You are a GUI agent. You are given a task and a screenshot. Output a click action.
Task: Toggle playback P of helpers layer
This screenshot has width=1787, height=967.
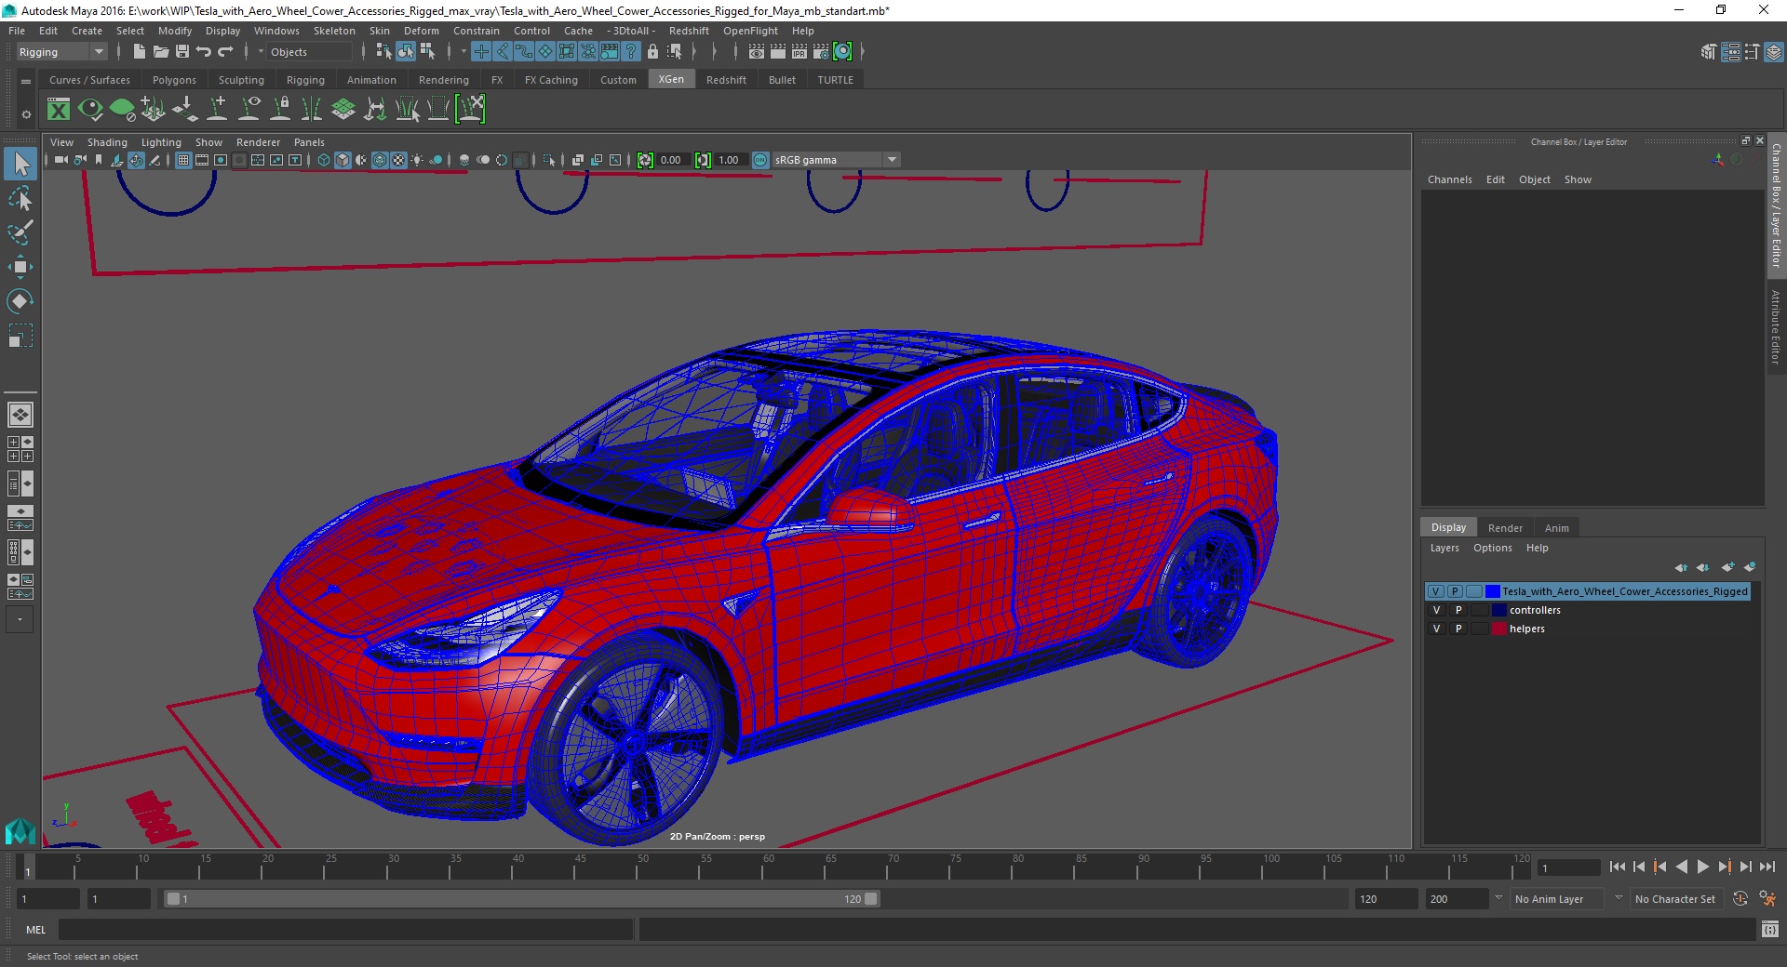(1458, 629)
